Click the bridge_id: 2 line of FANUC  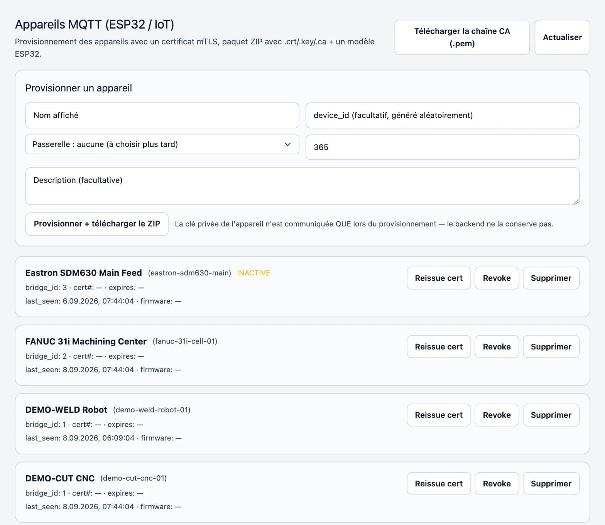coord(84,356)
